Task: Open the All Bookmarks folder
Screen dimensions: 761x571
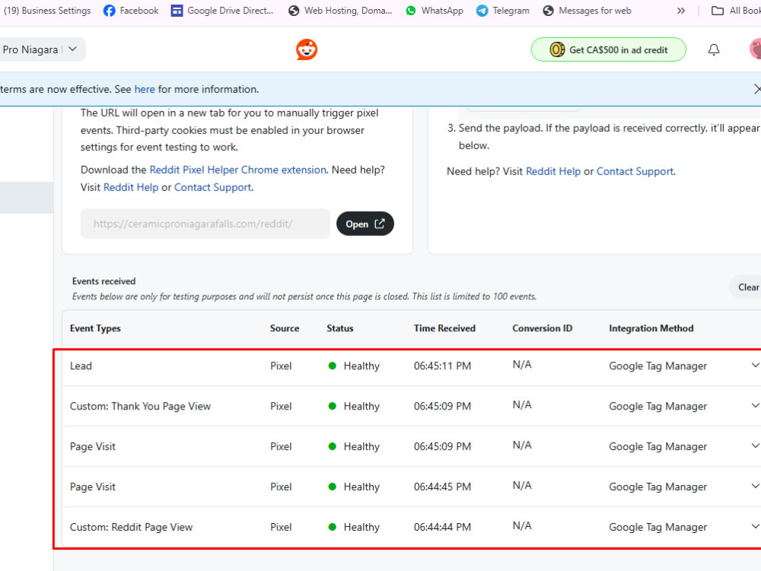Action: [736, 11]
